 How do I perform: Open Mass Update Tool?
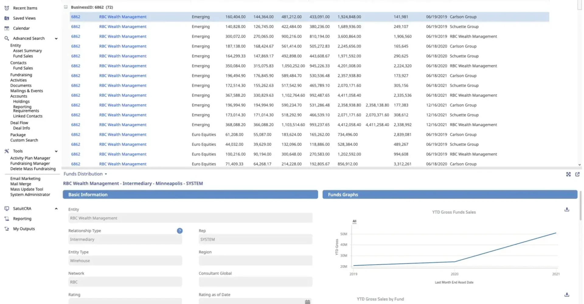27,189
